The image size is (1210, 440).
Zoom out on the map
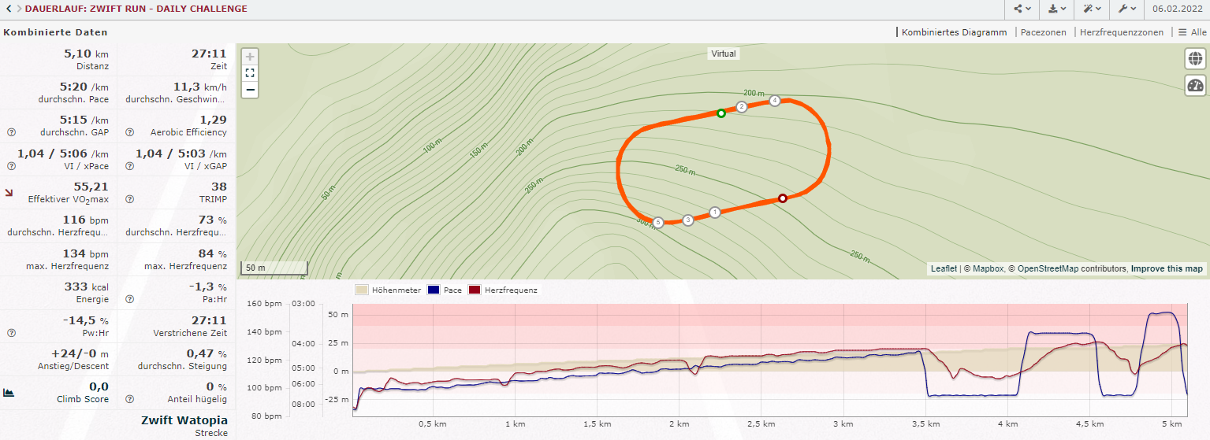(x=250, y=90)
